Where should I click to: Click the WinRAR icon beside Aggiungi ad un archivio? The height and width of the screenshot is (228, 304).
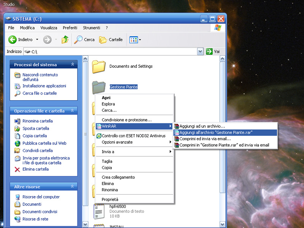(x=176, y=126)
